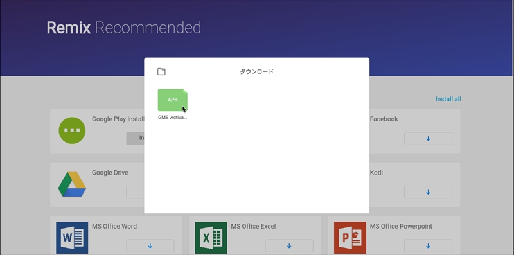Click the MS Office Excel title
Viewport: 514px width, 255px height.
click(x=253, y=226)
